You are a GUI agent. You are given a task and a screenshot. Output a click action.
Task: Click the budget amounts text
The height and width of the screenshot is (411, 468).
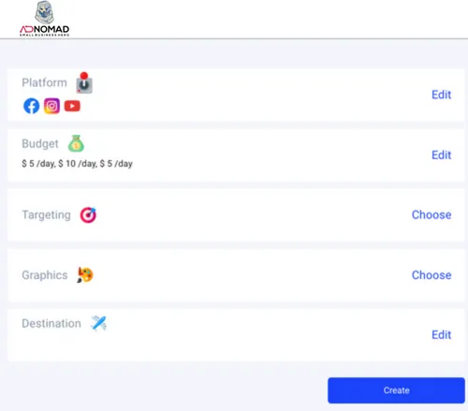77,164
